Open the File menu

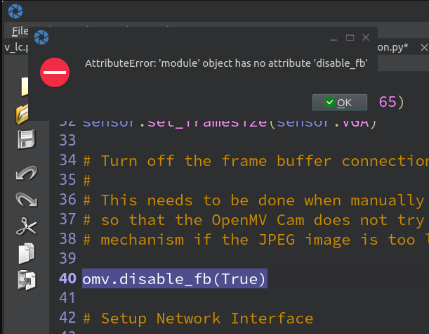tap(20, 32)
